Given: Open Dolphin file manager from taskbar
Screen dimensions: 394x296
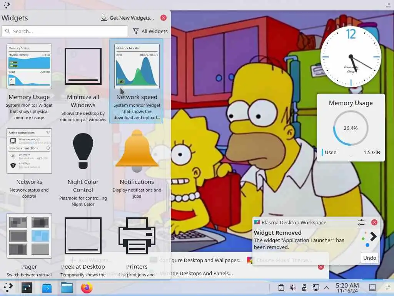Looking at the screenshot, I should point(67,288).
